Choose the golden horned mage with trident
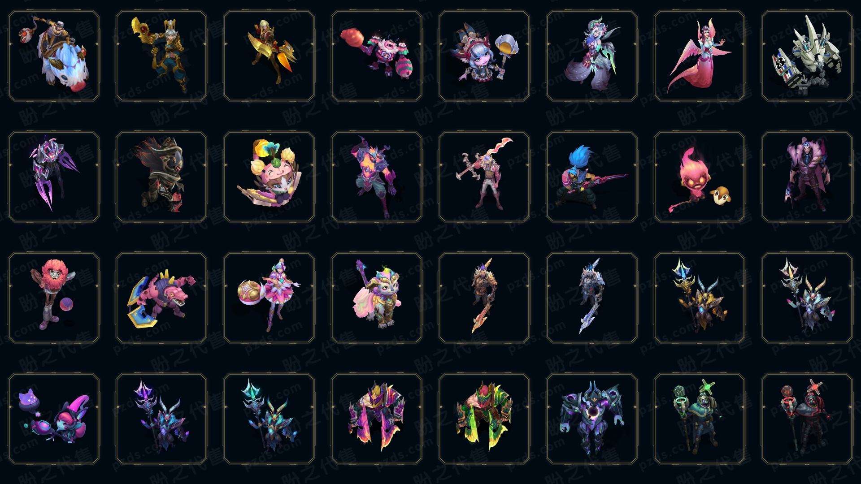Viewport: 861px width, 484px height. point(700,298)
